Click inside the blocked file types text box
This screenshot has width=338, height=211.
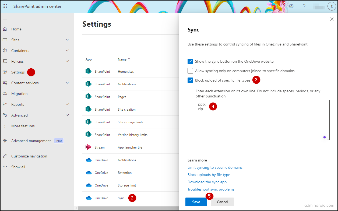pos(262,120)
